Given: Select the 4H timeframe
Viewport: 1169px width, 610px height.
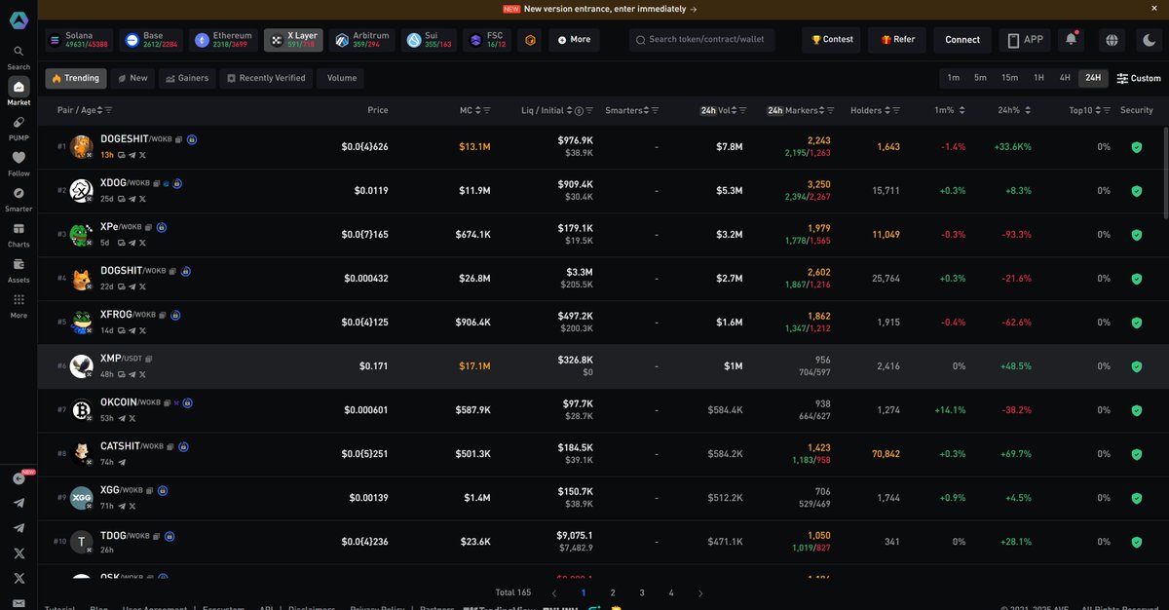Looking at the screenshot, I should [x=1065, y=78].
